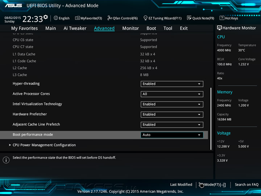Open the Hyper-threading dropdown
261x196 pixels.
click(172, 84)
